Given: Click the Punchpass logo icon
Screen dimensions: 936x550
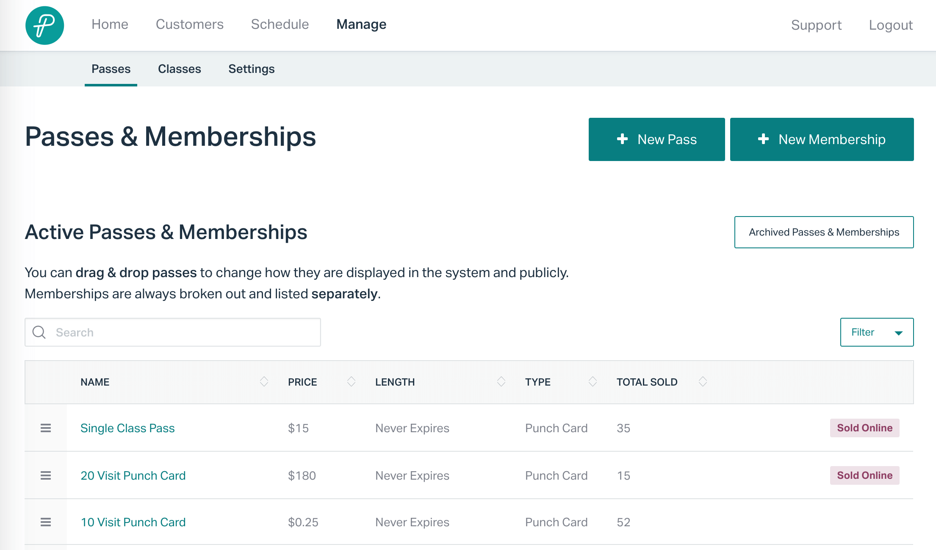Looking at the screenshot, I should coord(44,25).
